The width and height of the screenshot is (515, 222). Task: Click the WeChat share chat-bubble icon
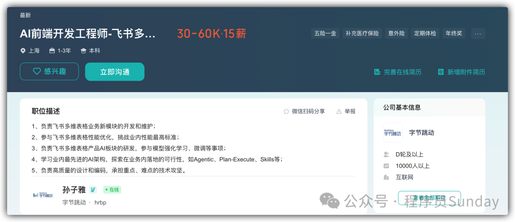point(287,112)
